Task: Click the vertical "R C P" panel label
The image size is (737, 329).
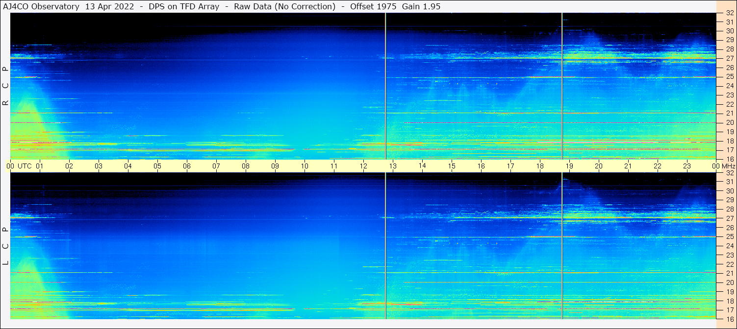Action: [x=5, y=86]
